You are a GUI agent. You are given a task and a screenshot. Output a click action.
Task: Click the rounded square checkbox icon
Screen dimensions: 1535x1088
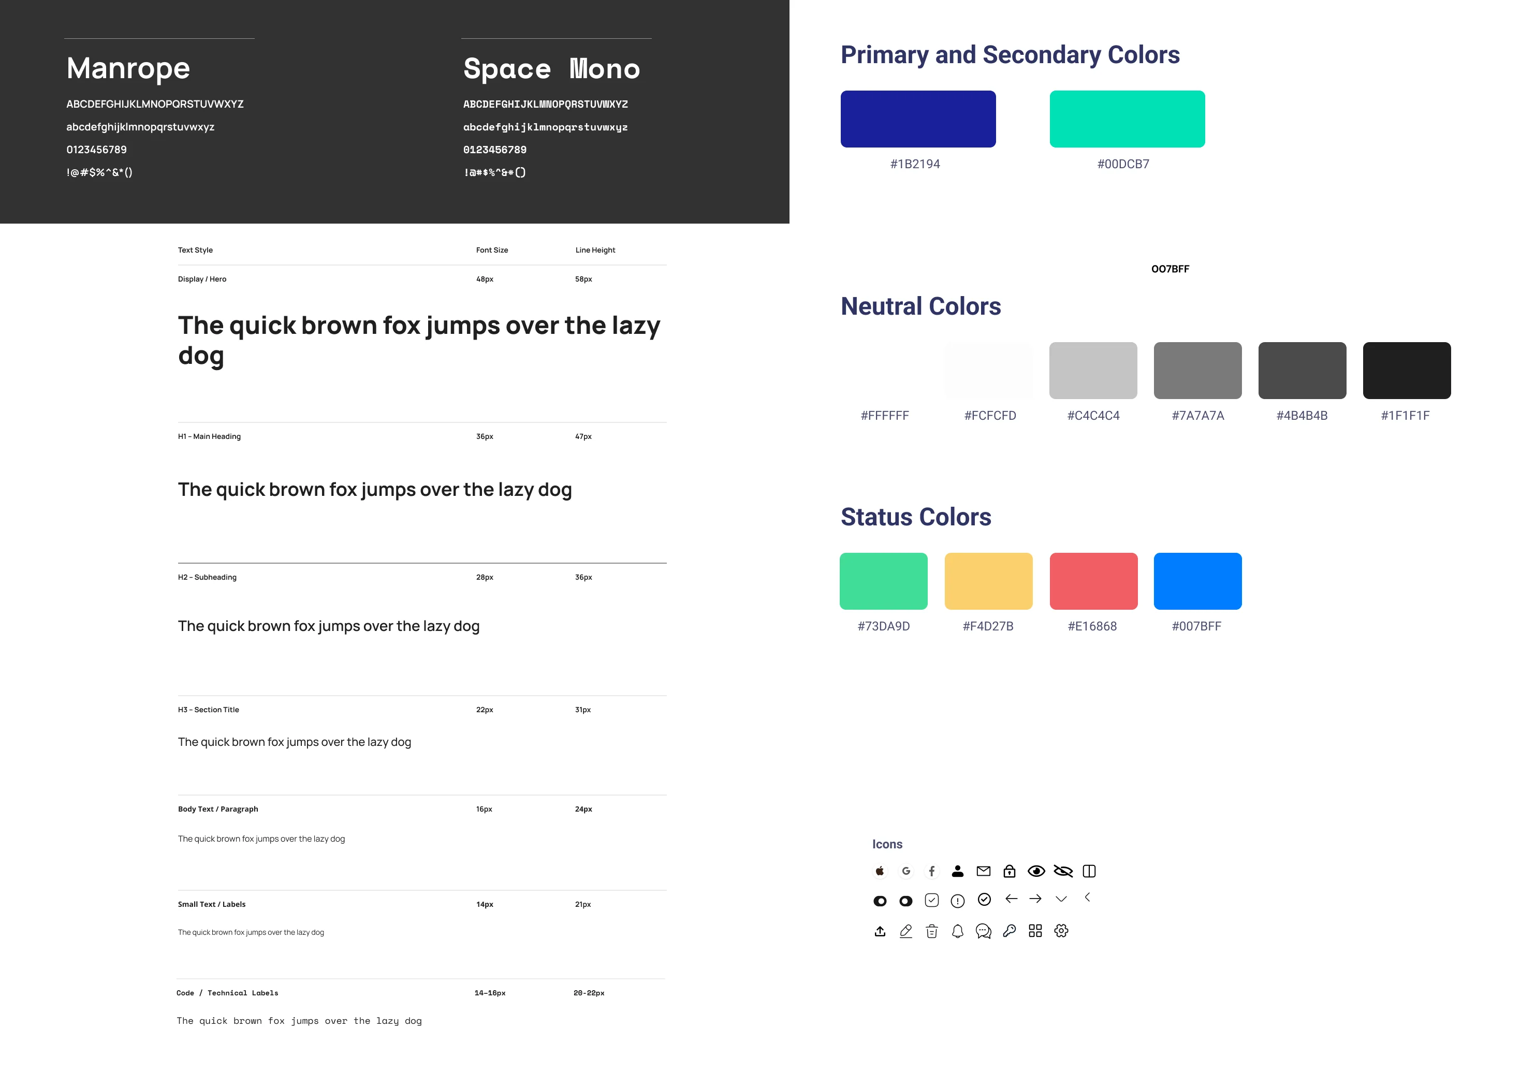[x=931, y=900]
